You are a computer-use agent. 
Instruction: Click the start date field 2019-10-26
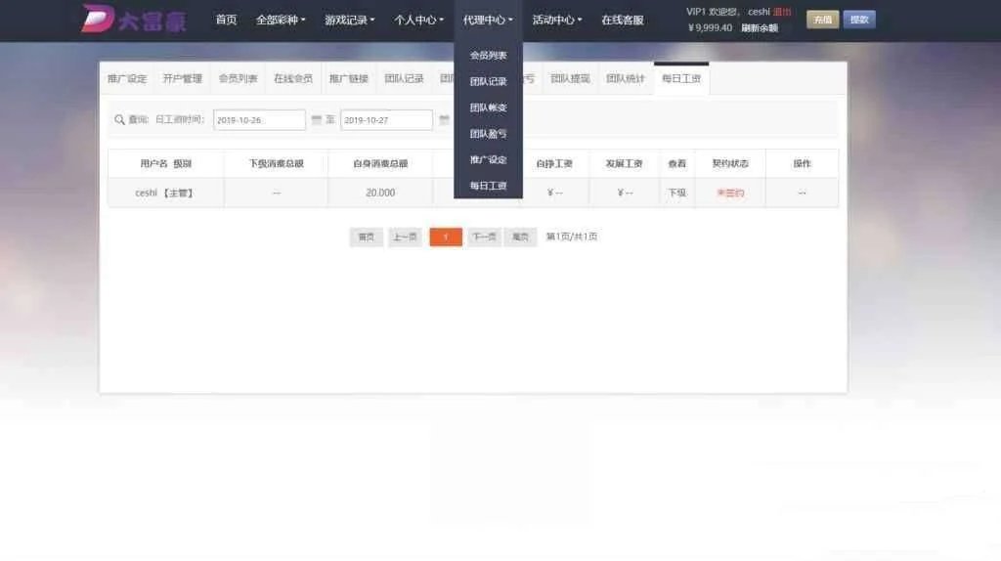click(x=259, y=120)
